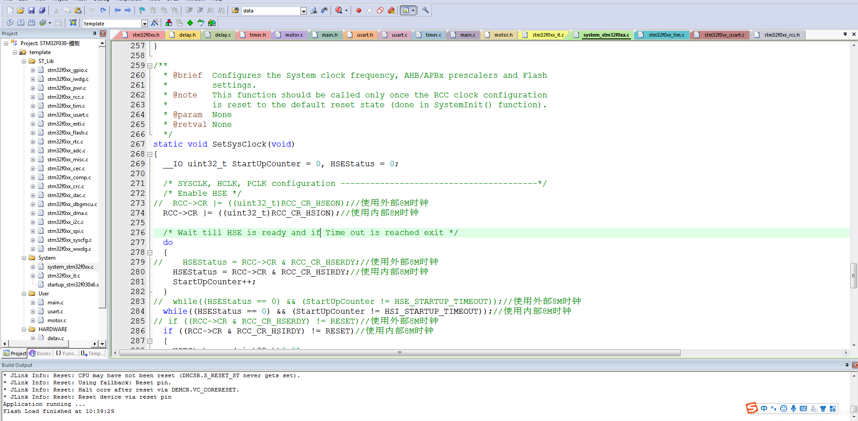The width and height of the screenshot is (858, 421).
Task: Collapse the ST_Lib folder
Action: pyautogui.click(x=24, y=61)
